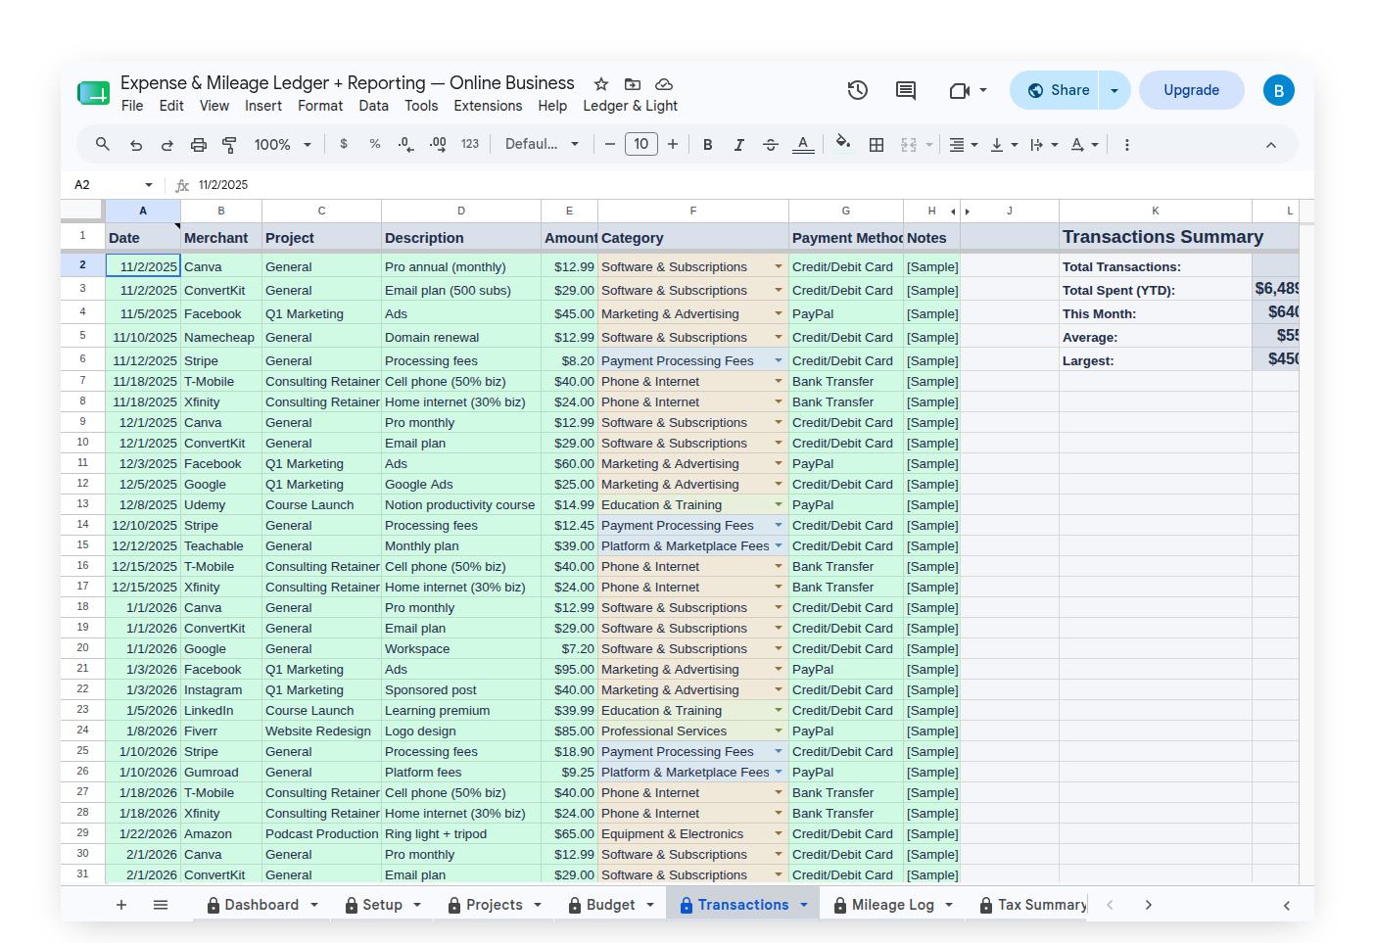The height and width of the screenshot is (943, 1375).
Task: Open text wrapping options
Action: click(1044, 145)
